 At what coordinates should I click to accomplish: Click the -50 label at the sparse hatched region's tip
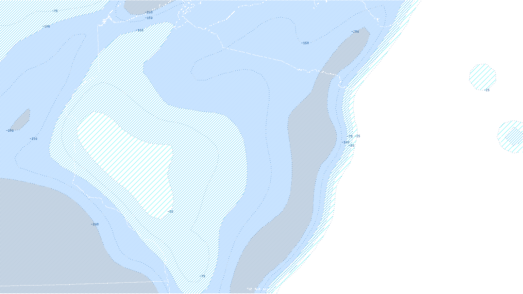coord(170,212)
